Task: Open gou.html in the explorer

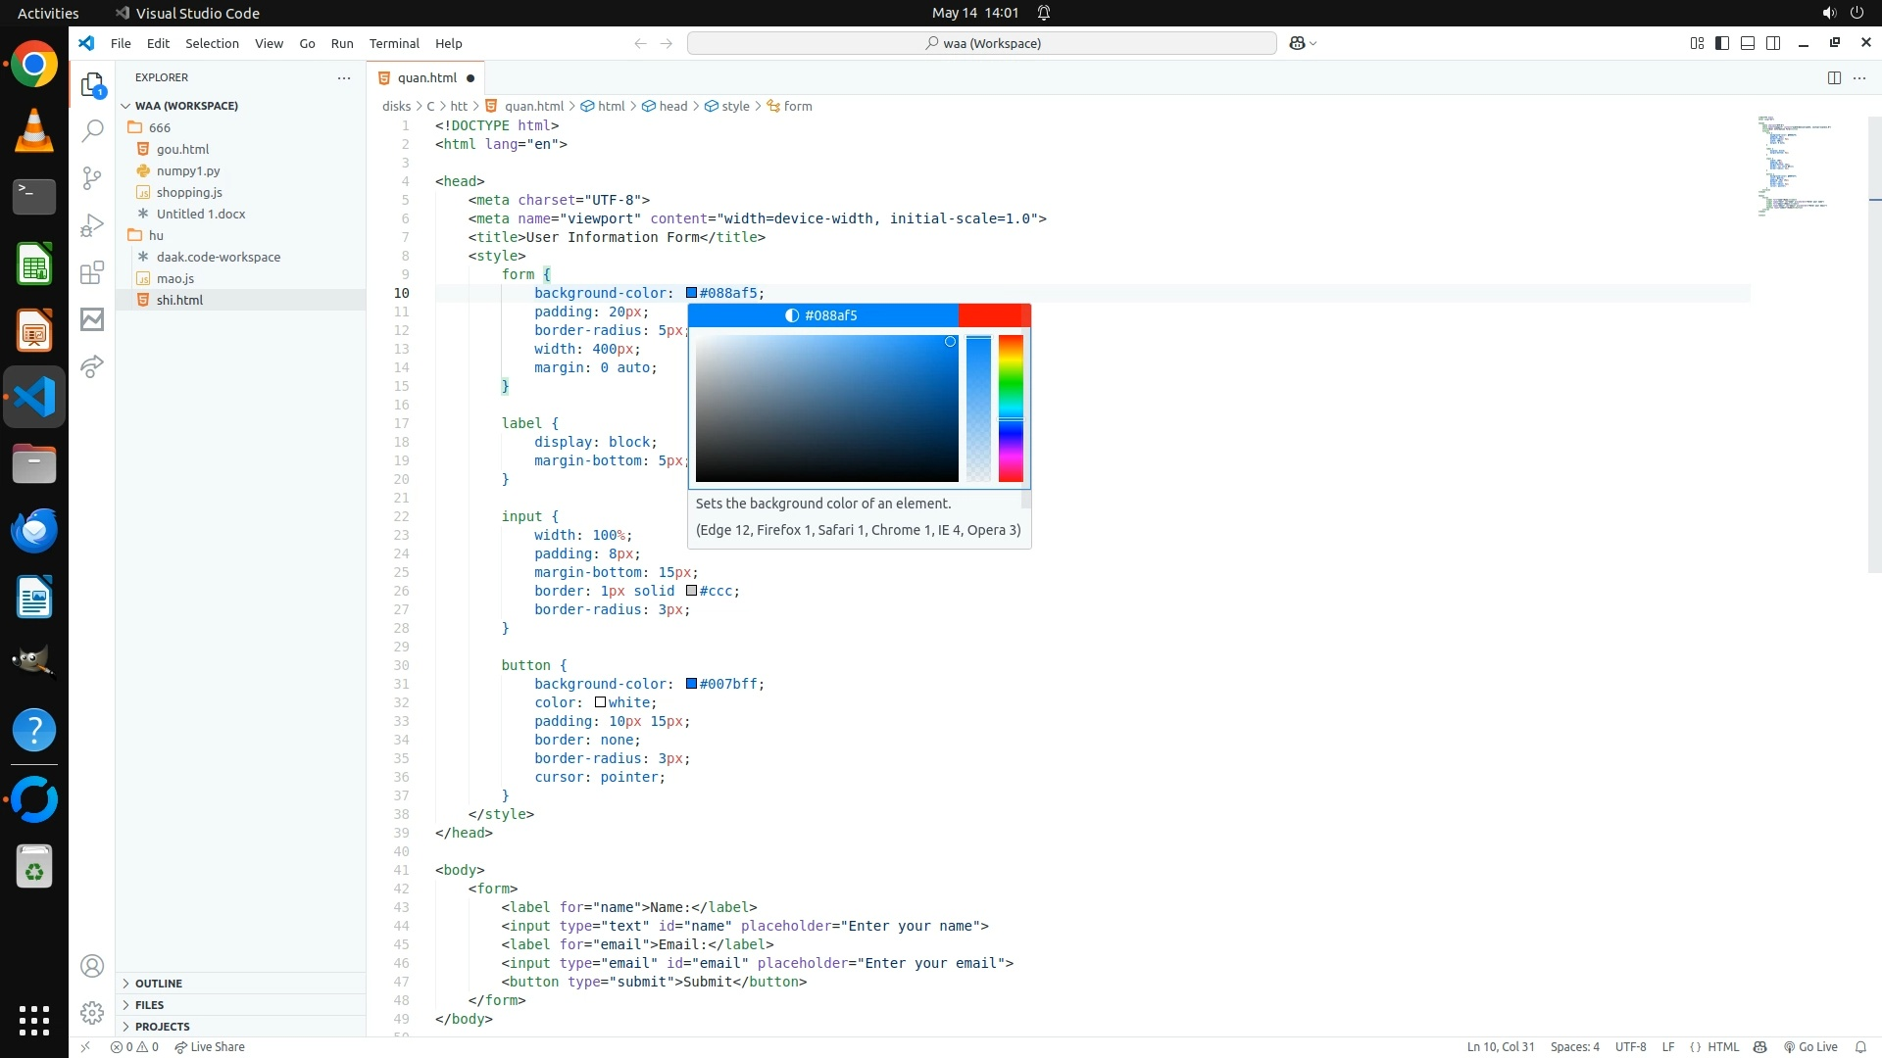Action: (182, 149)
